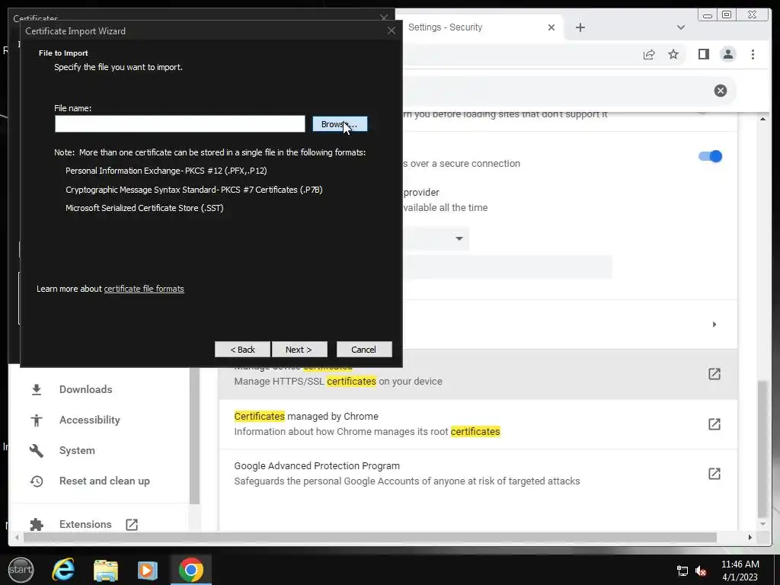The height and width of the screenshot is (585, 780).
Task: Open the Windows Start button
Action: tap(21, 570)
